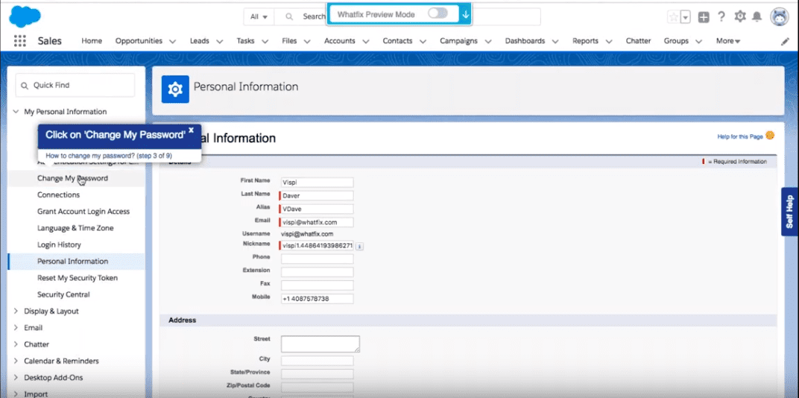This screenshot has height=398, width=799.
Task: Click the Nickname info icon
Action: [359, 246]
